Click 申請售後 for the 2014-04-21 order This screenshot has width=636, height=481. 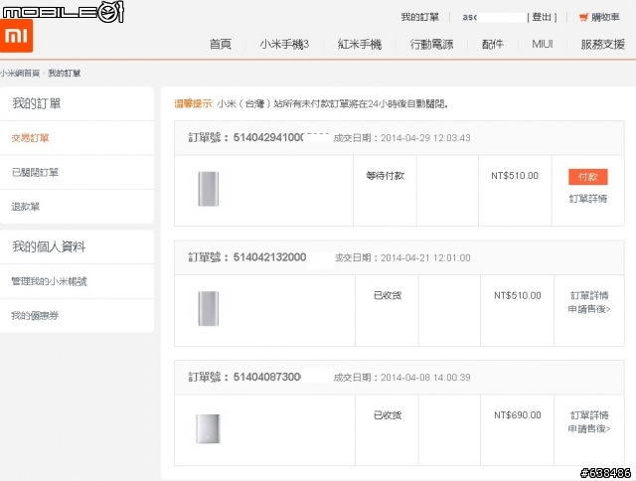click(x=589, y=309)
